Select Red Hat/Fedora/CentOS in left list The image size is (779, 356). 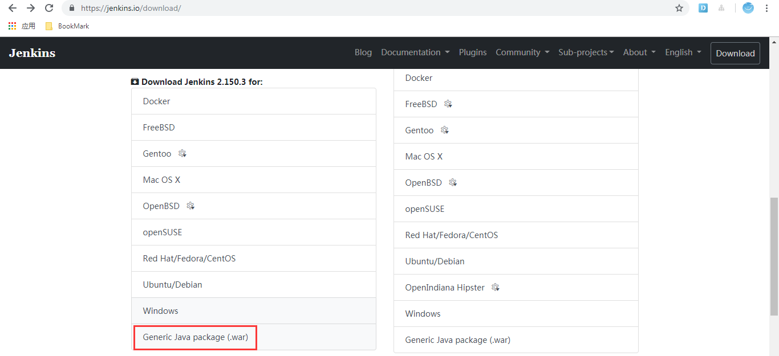254,259
